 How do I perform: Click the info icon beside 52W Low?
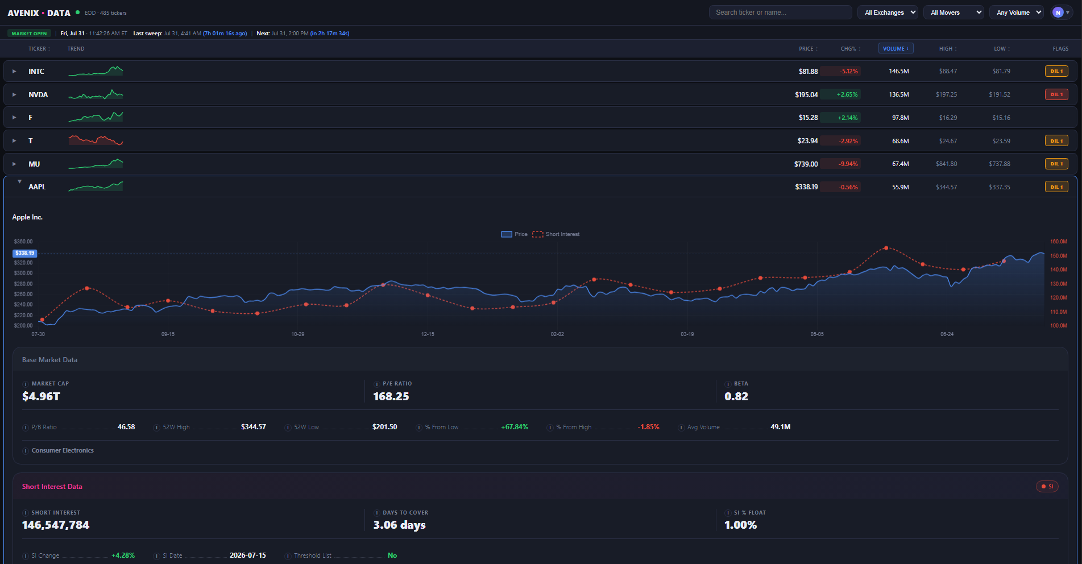(x=288, y=428)
